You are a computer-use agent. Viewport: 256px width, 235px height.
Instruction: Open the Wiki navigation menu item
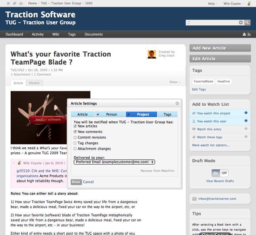point(56,34)
